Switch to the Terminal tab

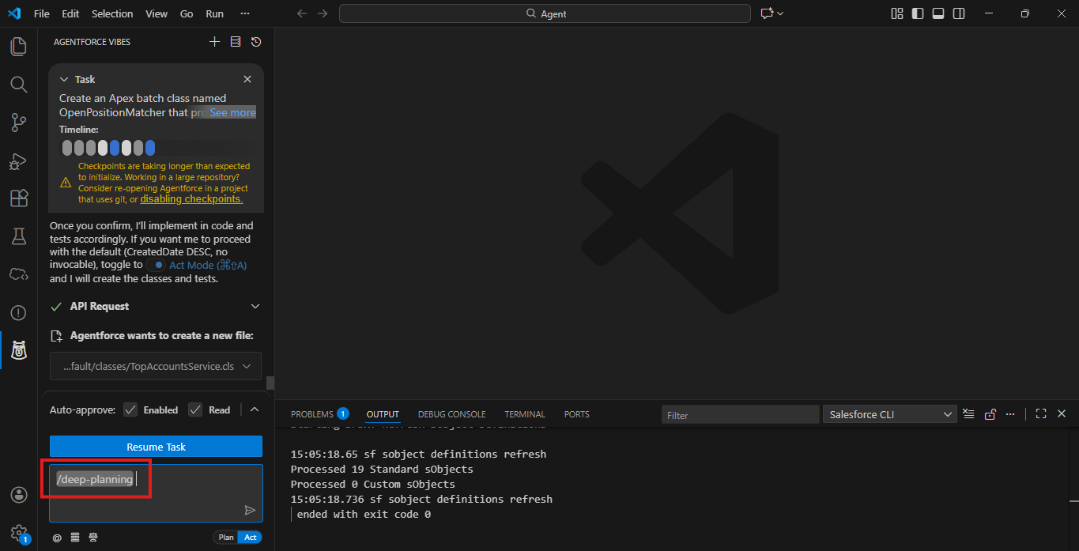pyautogui.click(x=525, y=414)
